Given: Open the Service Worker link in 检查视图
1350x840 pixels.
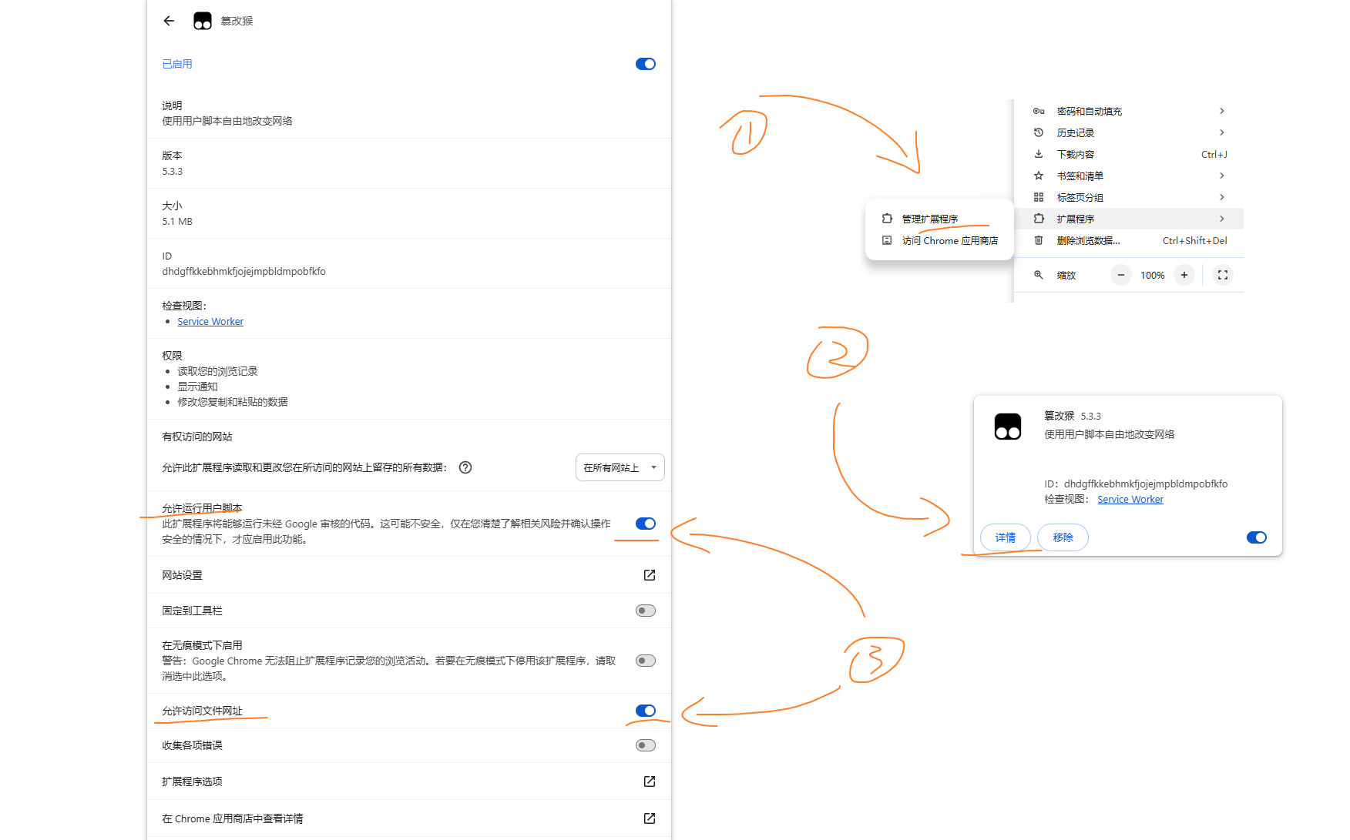Looking at the screenshot, I should click(x=210, y=321).
